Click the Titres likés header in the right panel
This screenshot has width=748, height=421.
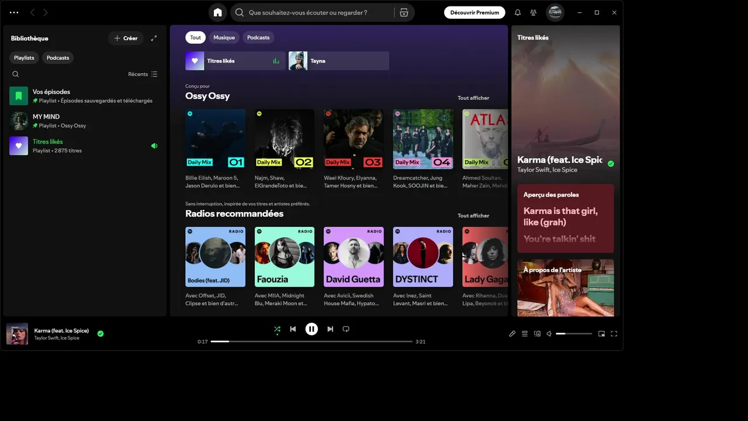tap(533, 37)
